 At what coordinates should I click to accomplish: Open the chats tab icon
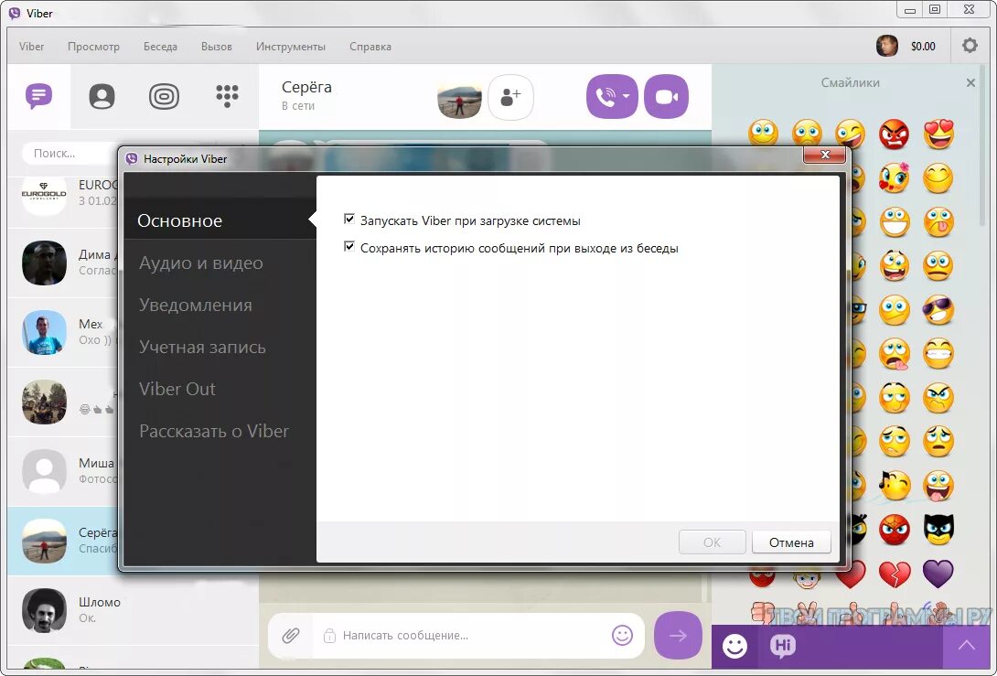click(x=38, y=96)
